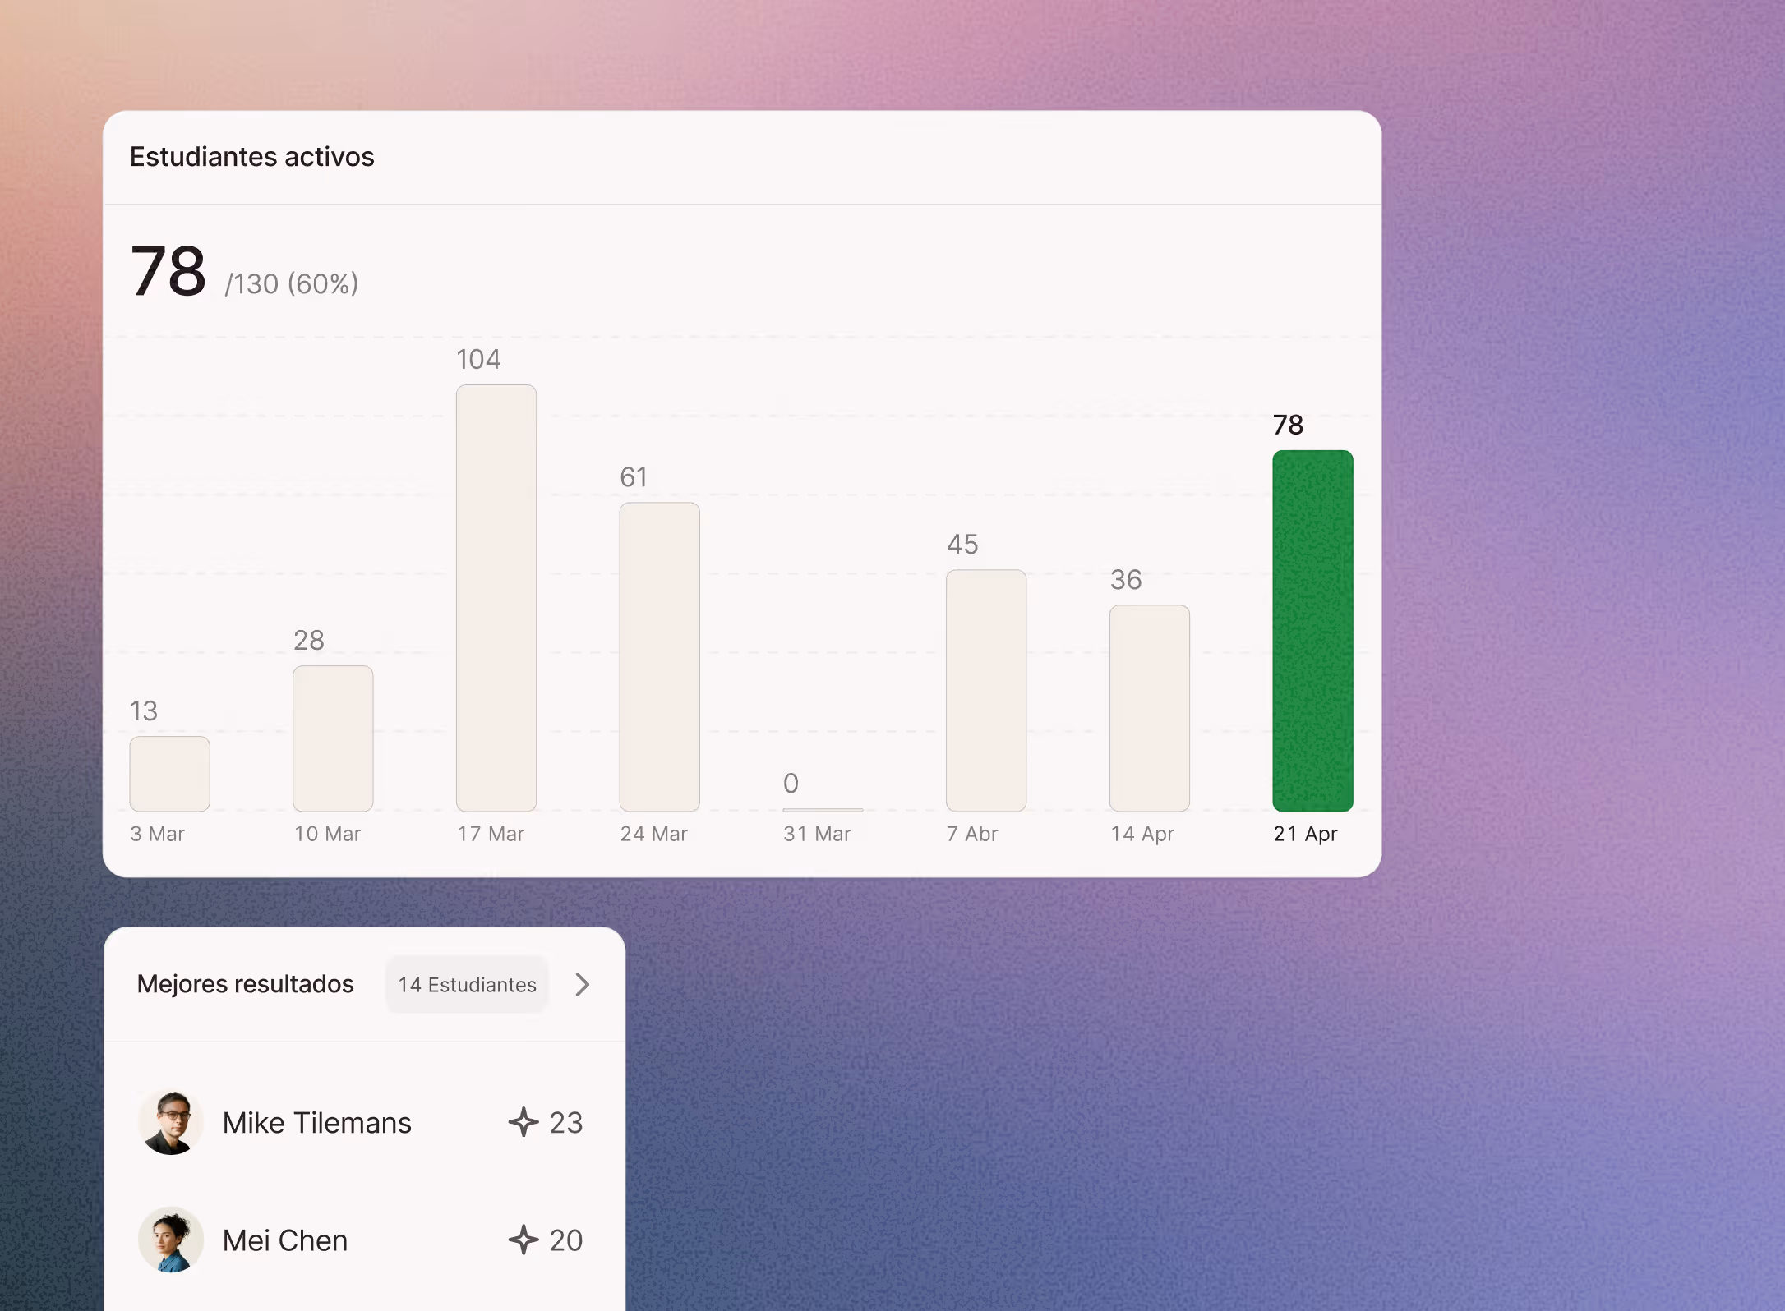1785x1311 pixels.
Task: Click the star icon next to 23
Action: click(524, 1122)
